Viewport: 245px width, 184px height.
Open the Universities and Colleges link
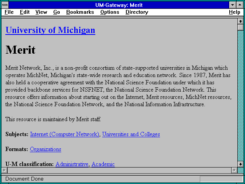tap(131, 134)
